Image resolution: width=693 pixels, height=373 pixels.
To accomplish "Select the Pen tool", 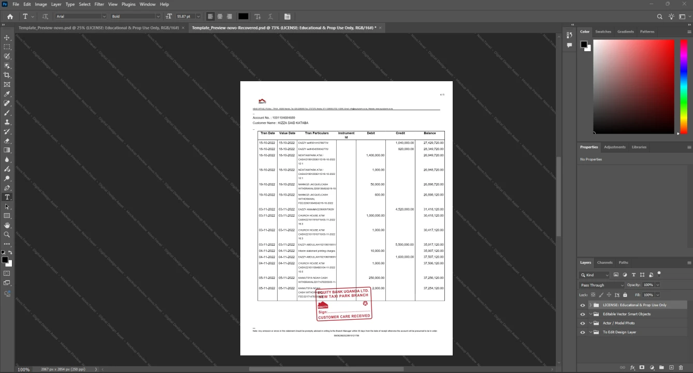I will click(7, 188).
